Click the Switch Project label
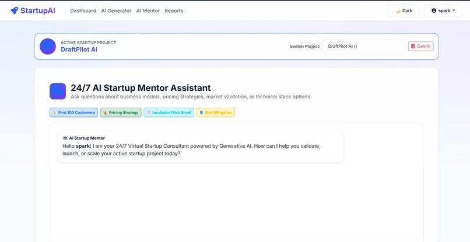 305,47
